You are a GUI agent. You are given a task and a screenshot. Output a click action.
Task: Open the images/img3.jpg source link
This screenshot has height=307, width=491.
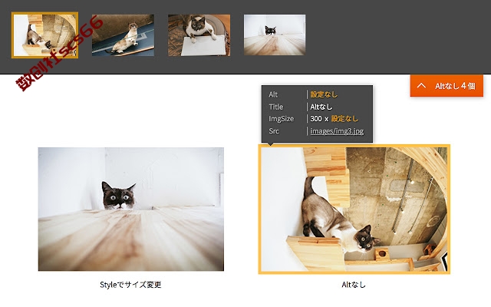click(x=337, y=131)
